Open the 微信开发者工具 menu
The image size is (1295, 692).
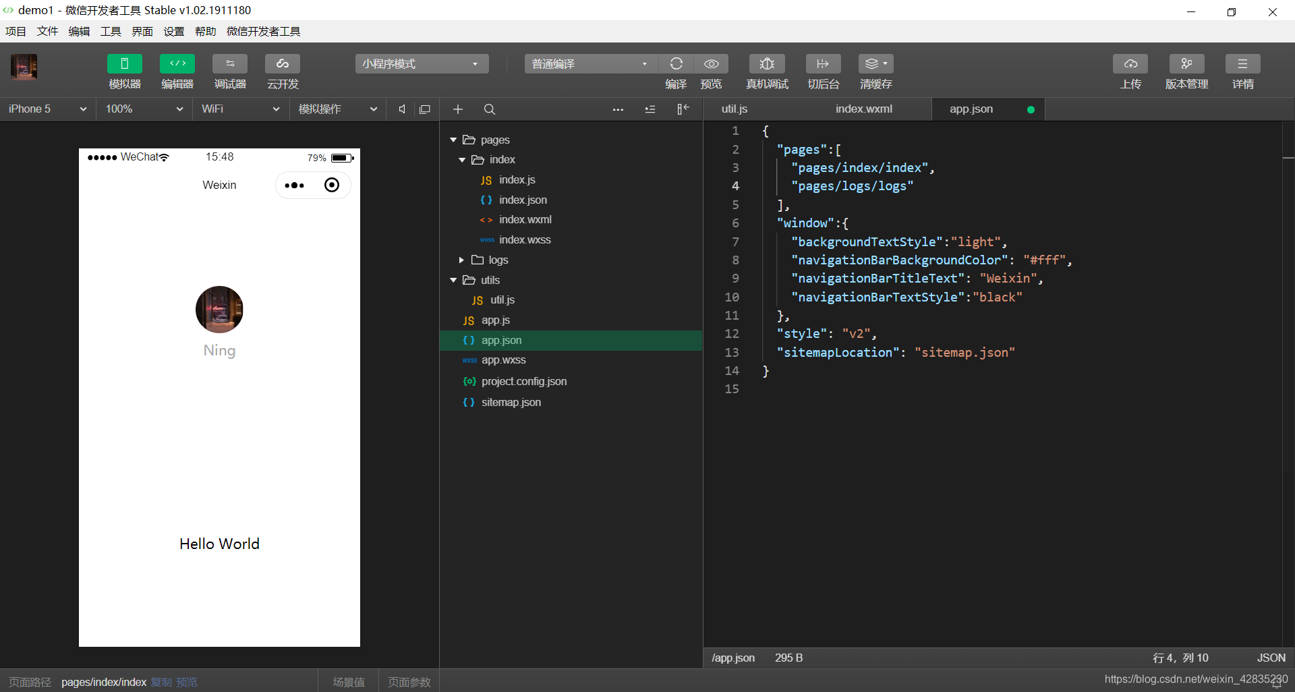264,32
